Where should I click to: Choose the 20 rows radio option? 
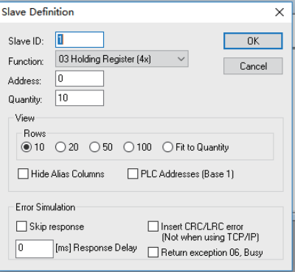[60, 147]
